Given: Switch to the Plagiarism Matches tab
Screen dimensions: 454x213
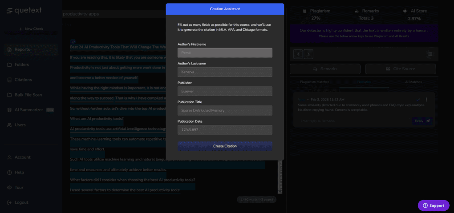Looking at the screenshot, I should (314, 82).
